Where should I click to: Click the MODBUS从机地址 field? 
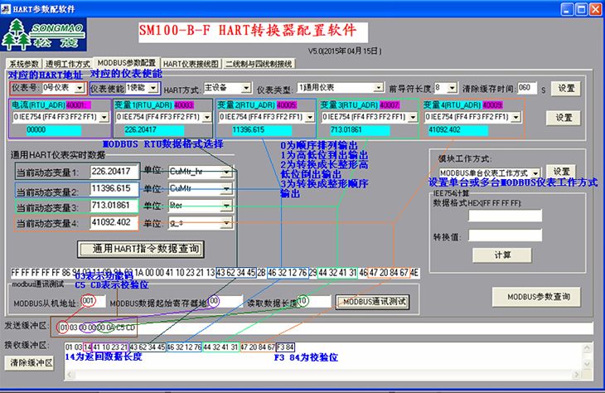93,301
